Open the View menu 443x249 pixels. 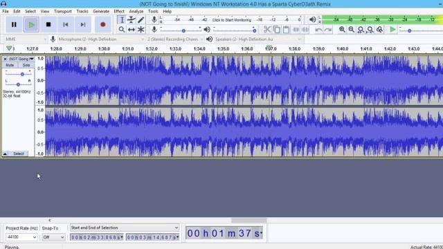(x=44, y=11)
